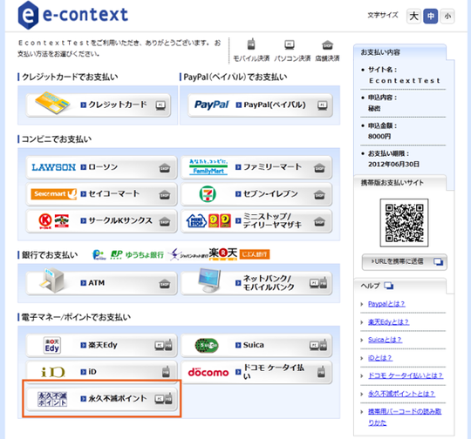Select Lawson (ローソン) convenience store

[x=101, y=167]
